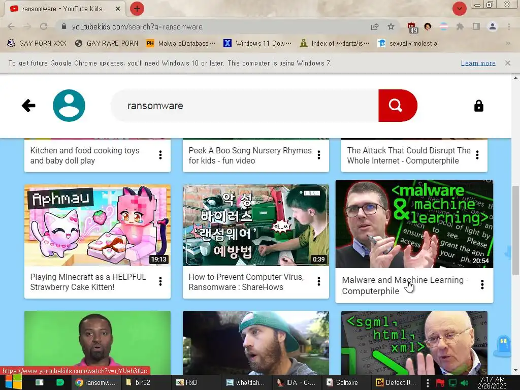The image size is (520, 390).
Task: Click the taskbar clock showing 7:17 AM
Action: 493,382
